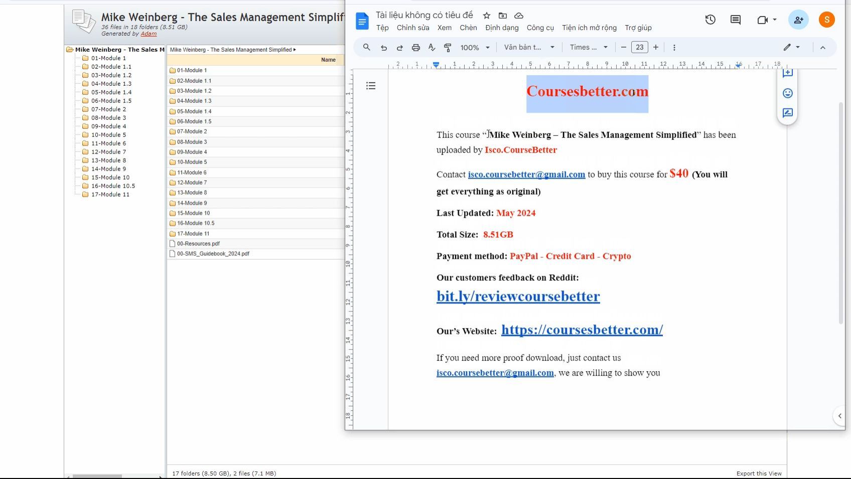The height and width of the screenshot is (479, 851).
Task: Click the share add-person button
Action: 798,20
